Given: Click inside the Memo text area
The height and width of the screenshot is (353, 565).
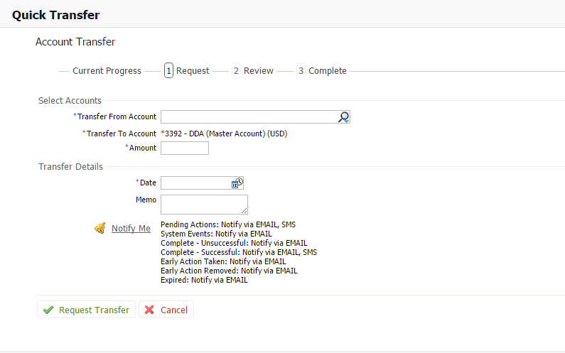Looking at the screenshot, I should click(203, 204).
